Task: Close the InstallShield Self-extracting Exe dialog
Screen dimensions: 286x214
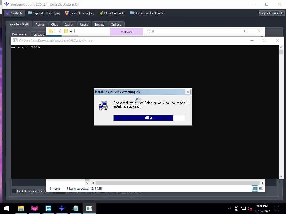Action: pyautogui.click(x=188, y=92)
